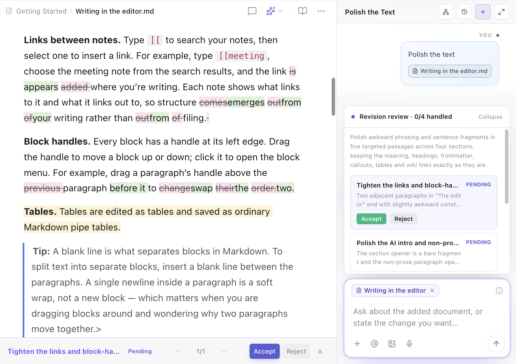This screenshot has height=364, width=516.
Task: Open the more options ellipsis menu
Action: click(321, 11)
